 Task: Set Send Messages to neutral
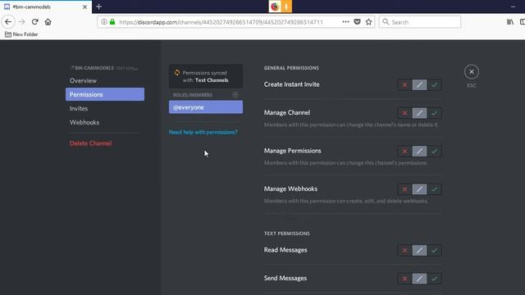(419, 279)
